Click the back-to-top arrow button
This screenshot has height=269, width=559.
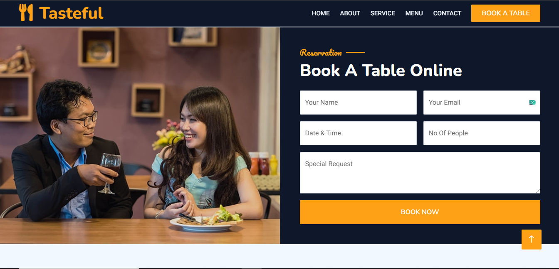pyautogui.click(x=532, y=240)
